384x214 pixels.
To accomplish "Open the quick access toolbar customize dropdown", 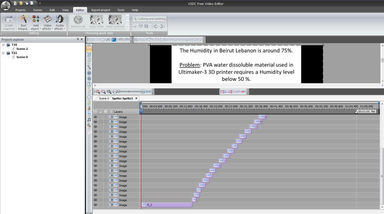I will [40, 3].
